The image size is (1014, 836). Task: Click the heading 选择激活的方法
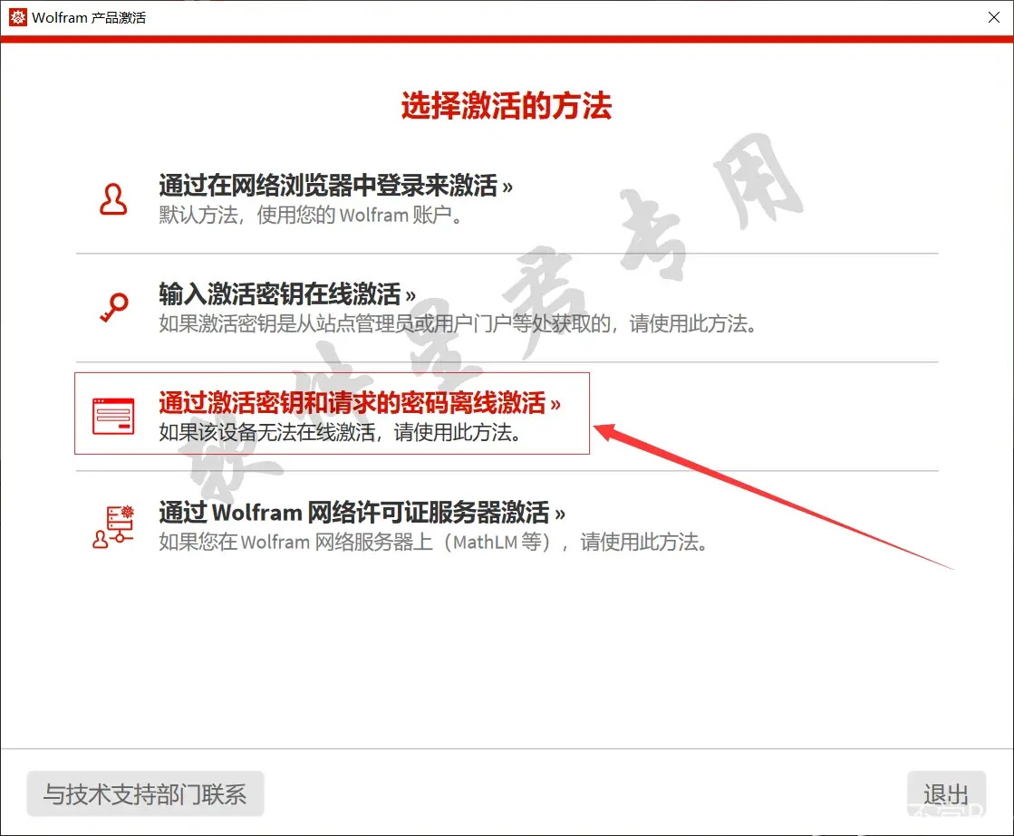click(507, 105)
